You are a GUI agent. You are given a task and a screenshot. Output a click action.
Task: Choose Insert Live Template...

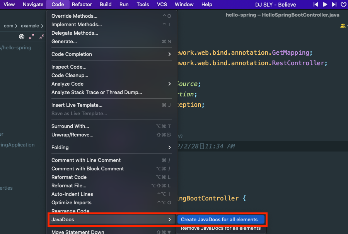point(112,105)
